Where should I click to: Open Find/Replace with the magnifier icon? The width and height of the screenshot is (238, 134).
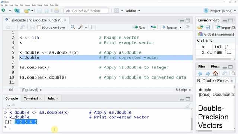pos(73,27)
